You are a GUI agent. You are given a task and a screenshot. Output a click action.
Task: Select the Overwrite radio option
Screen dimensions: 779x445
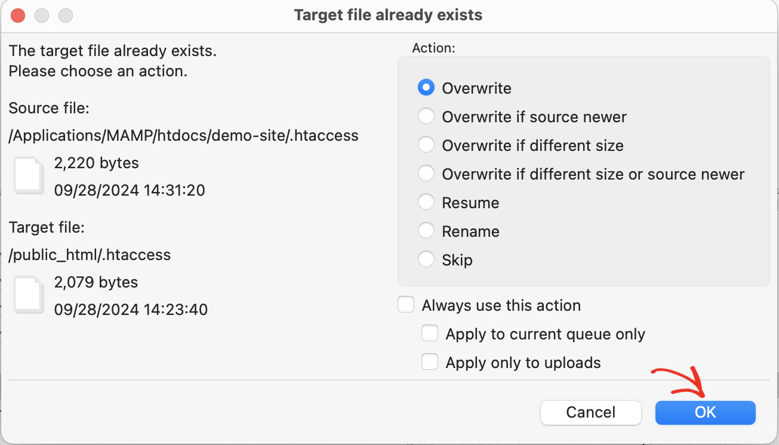[426, 88]
